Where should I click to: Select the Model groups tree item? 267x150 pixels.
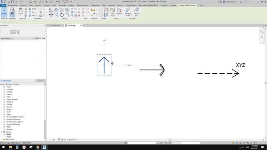pyautogui.click(x=9, y=137)
